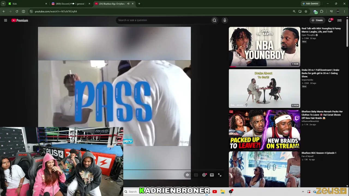This screenshot has width=349, height=196.
Task: Click the green extension icon in toolbar
Action: point(315,12)
